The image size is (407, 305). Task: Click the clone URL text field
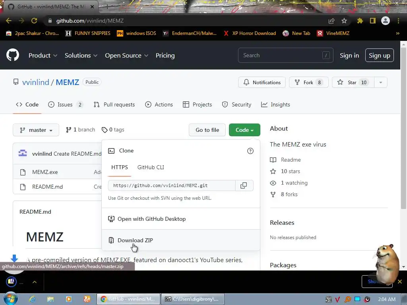pyautogui.click(x=172, y=185)
